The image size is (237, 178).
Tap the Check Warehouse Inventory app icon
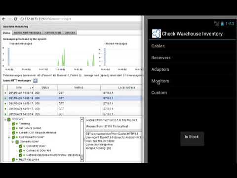pos(156,34)
